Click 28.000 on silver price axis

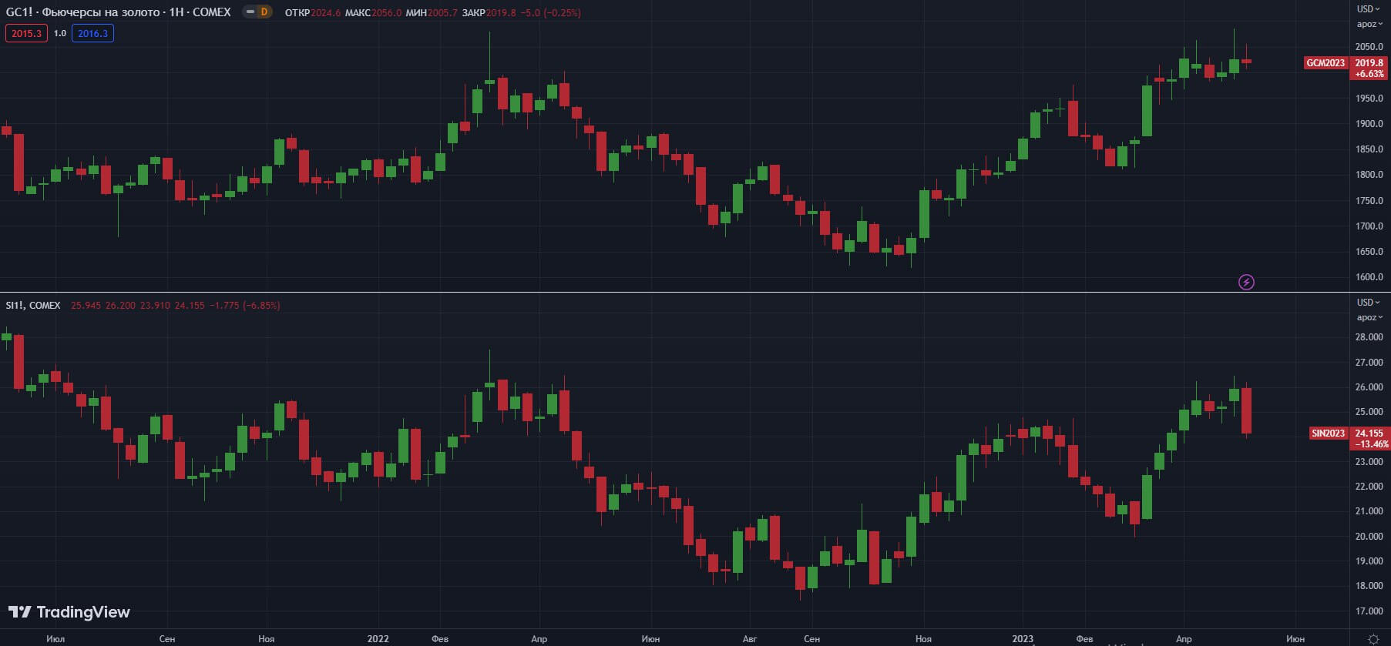click(x=1369, y=337)
